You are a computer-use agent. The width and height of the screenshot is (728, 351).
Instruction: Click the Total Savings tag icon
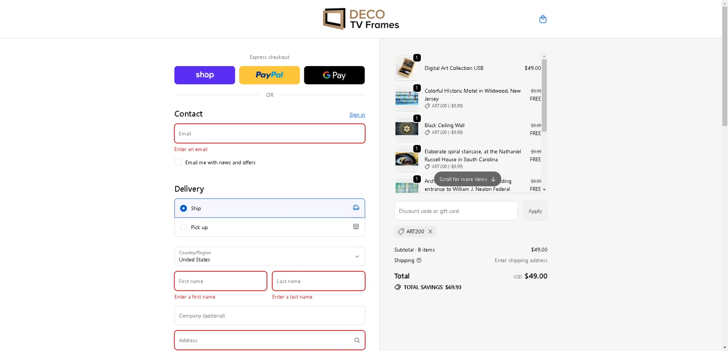click(x=398, y=287)
